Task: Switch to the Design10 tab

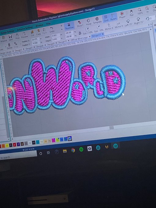Action: (x=62, y=42)
